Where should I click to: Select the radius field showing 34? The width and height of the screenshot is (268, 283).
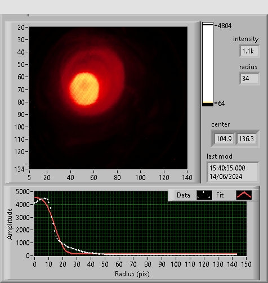pyautogui.click(x=249, y=79)
